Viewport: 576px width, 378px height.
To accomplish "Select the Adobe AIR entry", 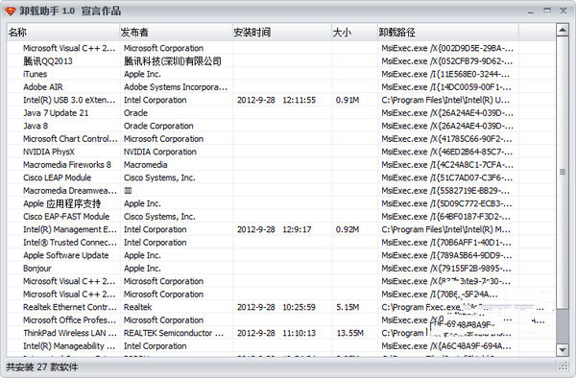I will tap(280, 87).
